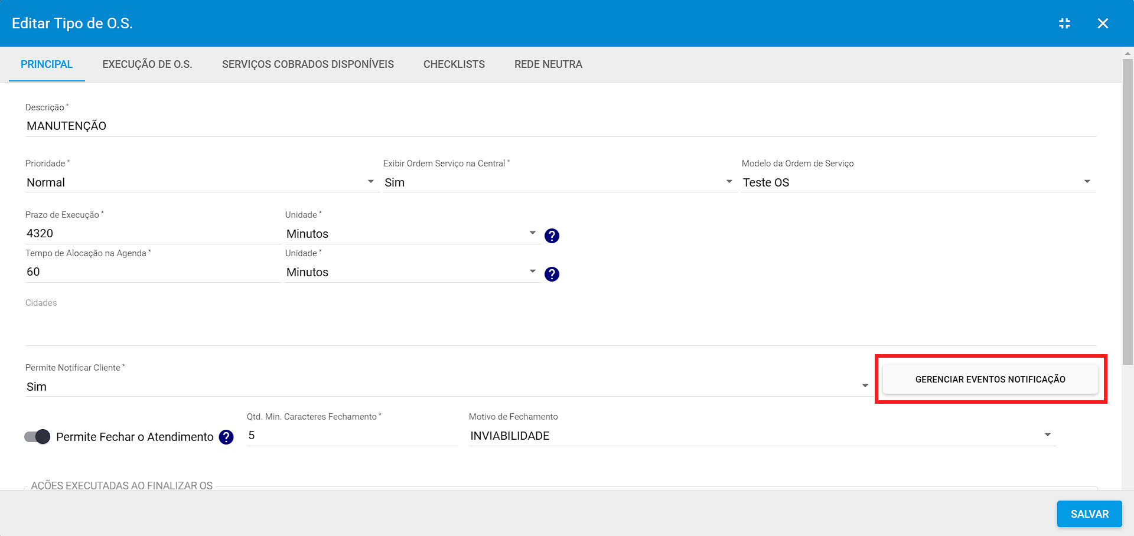Switch to the PRINCIPAL tab
Screen dimensions: 1134x536
pyautogui.click(x=47, y=64)
